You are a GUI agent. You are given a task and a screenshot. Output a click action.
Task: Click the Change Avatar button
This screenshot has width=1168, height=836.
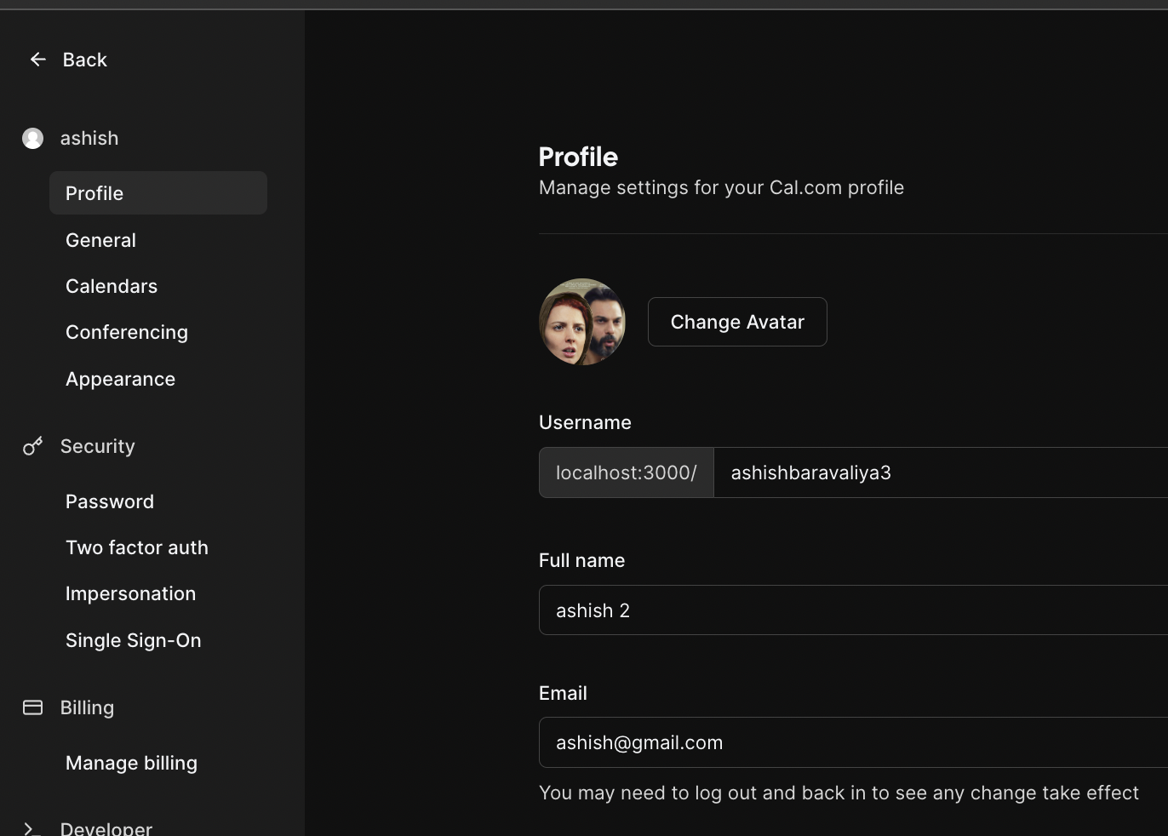coord(737,322)
